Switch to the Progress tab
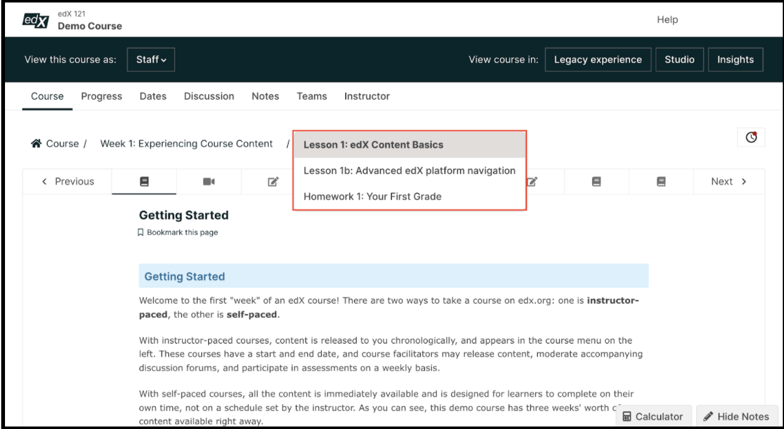This screenshot has height=429, width=784. coord(102,96)
